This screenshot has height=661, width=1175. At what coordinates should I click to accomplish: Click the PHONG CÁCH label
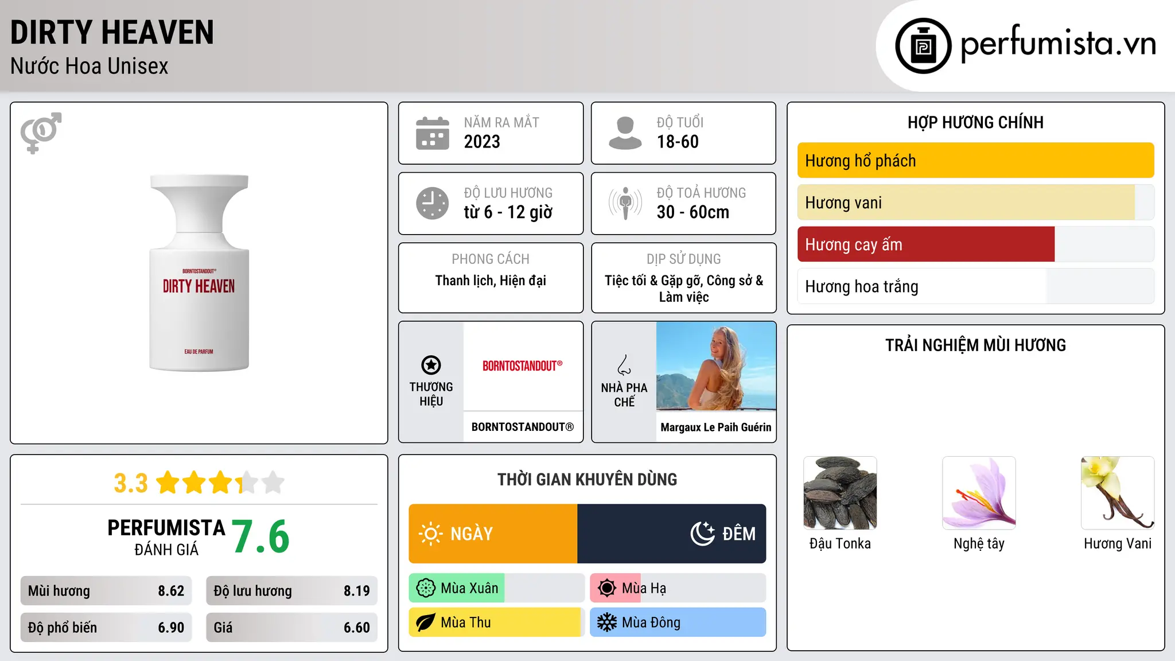491,259
